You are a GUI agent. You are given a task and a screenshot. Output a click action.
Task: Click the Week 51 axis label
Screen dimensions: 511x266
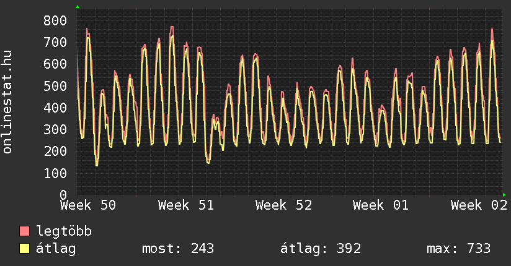(x=185, y=205)
